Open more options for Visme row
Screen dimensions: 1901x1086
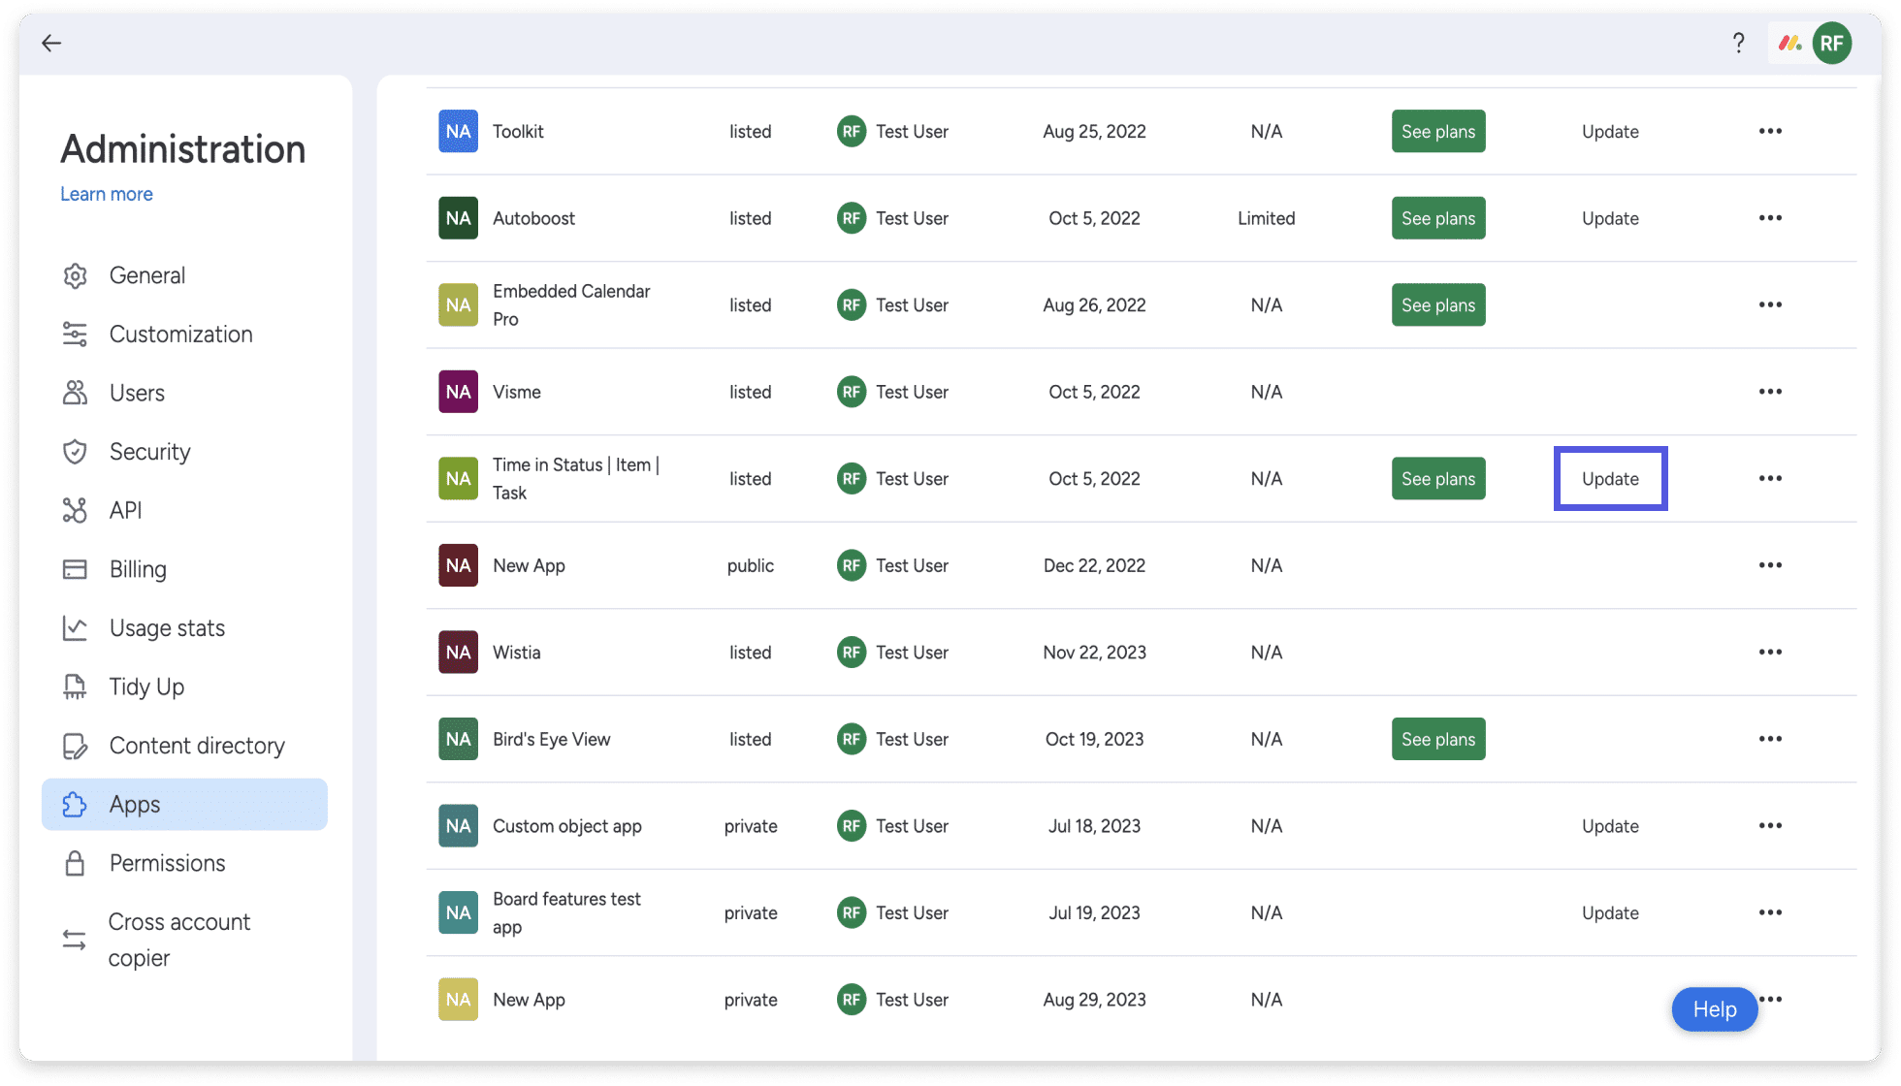(1770, 392)
